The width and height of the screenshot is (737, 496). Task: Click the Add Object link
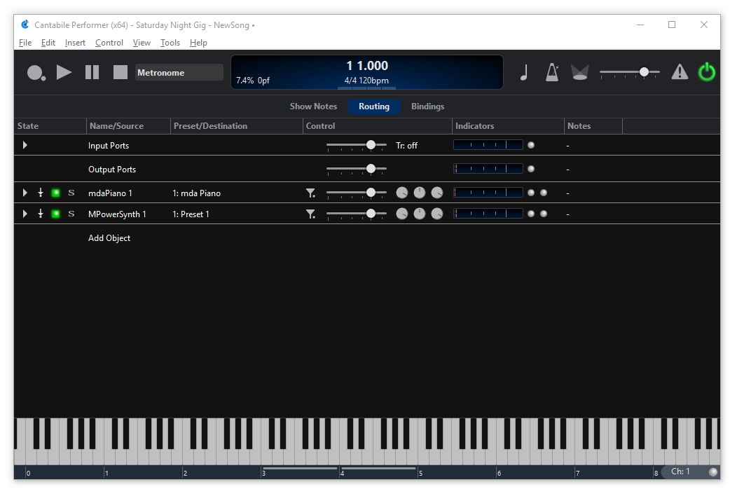coord(109,238)
